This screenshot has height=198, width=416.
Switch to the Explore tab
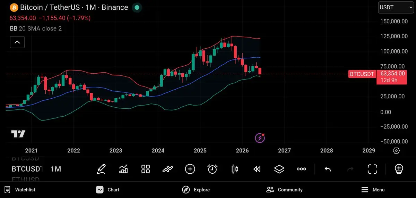pyautogui.click(x=196, y=190)
